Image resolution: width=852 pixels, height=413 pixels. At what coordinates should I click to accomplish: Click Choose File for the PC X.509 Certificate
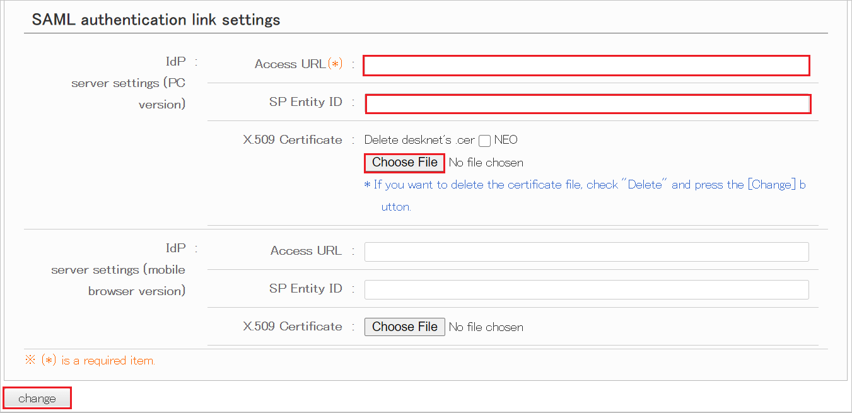tap(404, 163)
